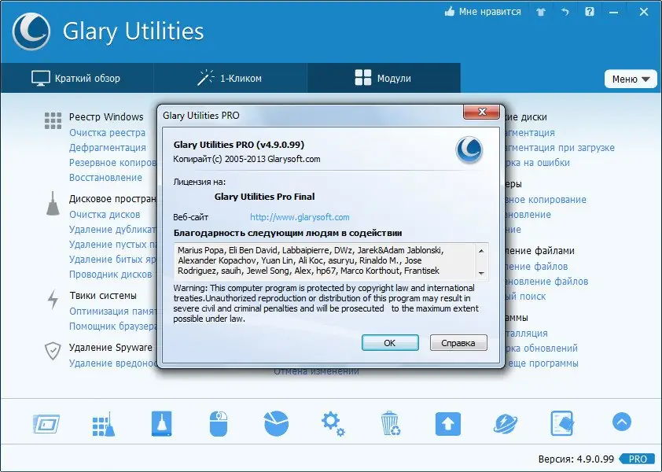Open the Меню dropdown
The image size is (662, 472).
(631, 79)
